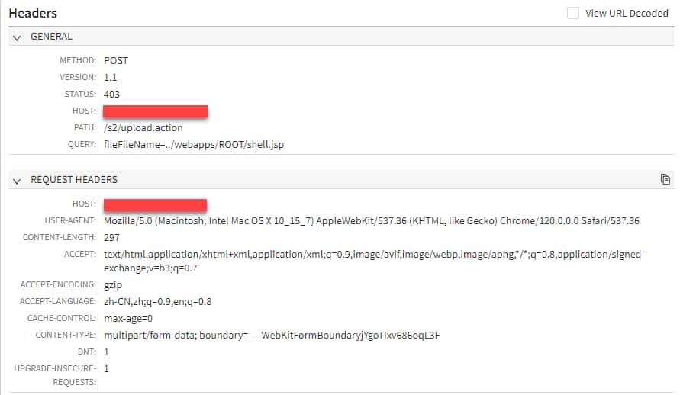The width and height of the screenshot is (680, 395).
Task: Enable the View URL Decoded checkbox
Action: tap(573, 13)
